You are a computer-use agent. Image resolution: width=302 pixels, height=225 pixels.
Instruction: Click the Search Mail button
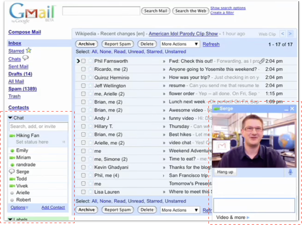point(156,11)
